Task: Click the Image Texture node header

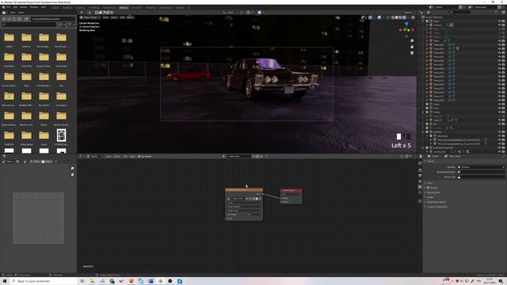Action: pyautogui.click(x=244, y=190)
